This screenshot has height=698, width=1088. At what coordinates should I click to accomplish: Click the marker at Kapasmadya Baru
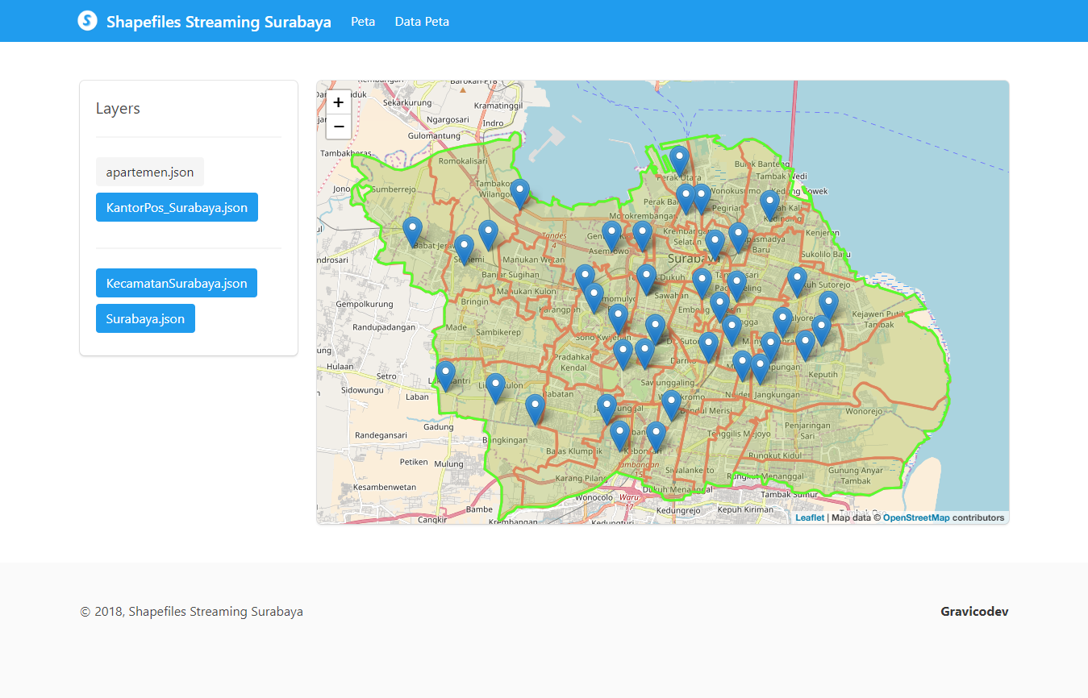click(x=738, y=238)
